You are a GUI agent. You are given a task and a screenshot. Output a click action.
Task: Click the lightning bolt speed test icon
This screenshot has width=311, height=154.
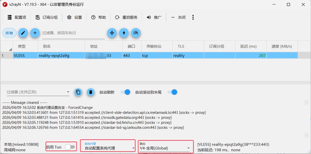124,33
